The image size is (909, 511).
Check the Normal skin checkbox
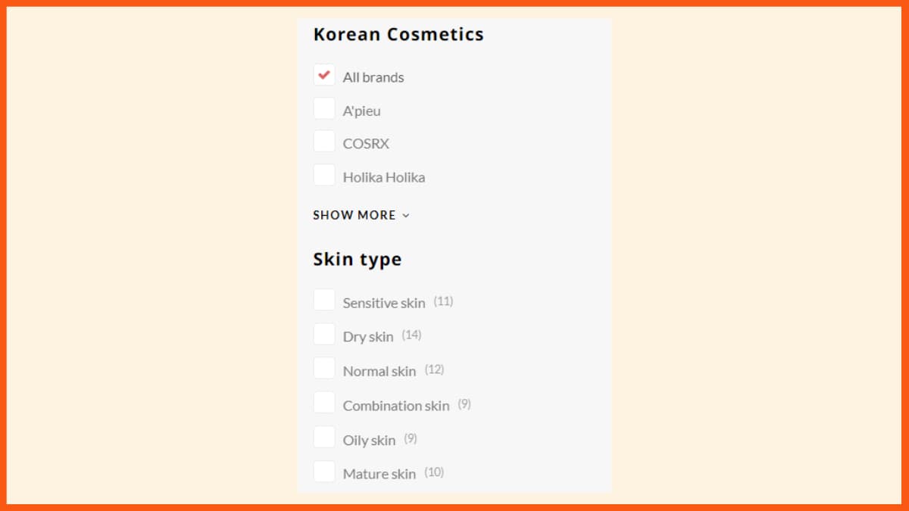324,369
